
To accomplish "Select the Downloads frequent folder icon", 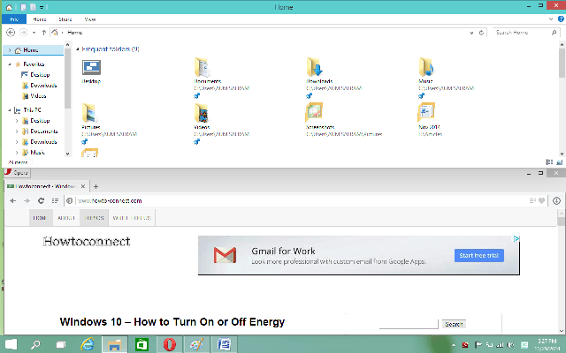I will click(x=315, y=67).
